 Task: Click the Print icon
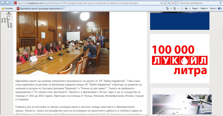click(186, 8)
